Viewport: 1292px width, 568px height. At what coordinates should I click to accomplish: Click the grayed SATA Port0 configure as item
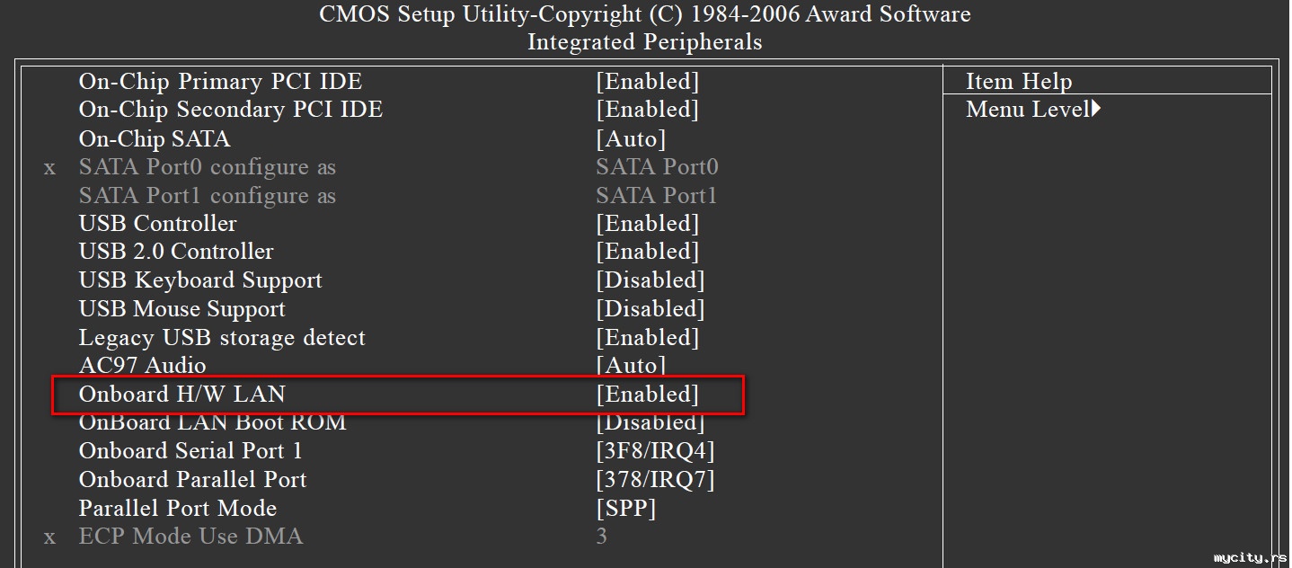tap(207, 167)
